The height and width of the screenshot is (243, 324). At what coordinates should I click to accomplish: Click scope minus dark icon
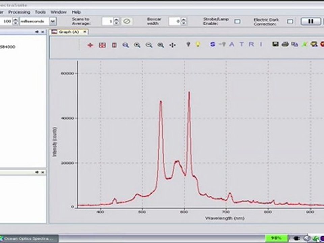coord(222,44)
